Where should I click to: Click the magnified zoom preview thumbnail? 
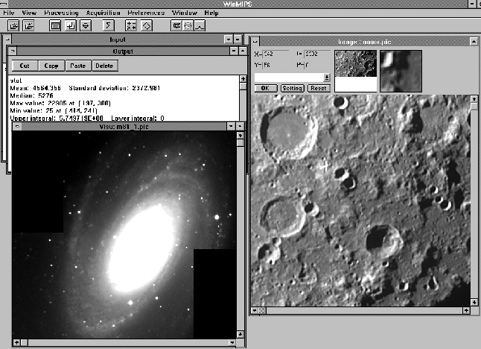pyautogui.click(x=401, y=72)
